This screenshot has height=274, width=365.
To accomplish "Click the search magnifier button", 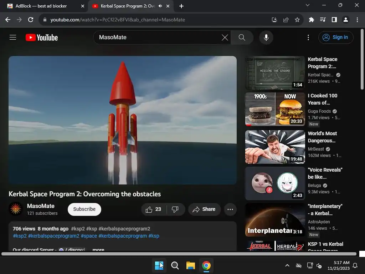I will tap(242, 37).
